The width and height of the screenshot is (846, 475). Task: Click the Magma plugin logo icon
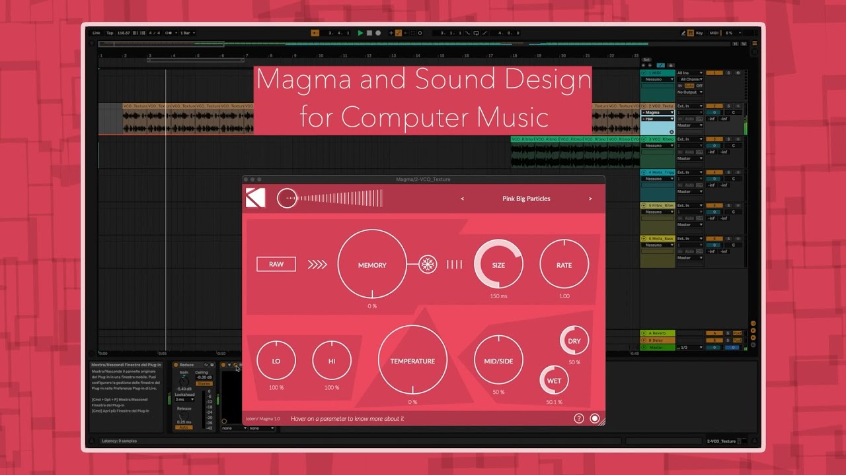point(255,198)
